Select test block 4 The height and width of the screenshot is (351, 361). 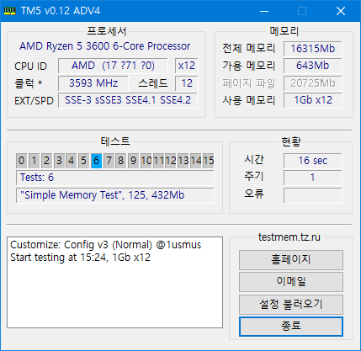tap(72, 161)
